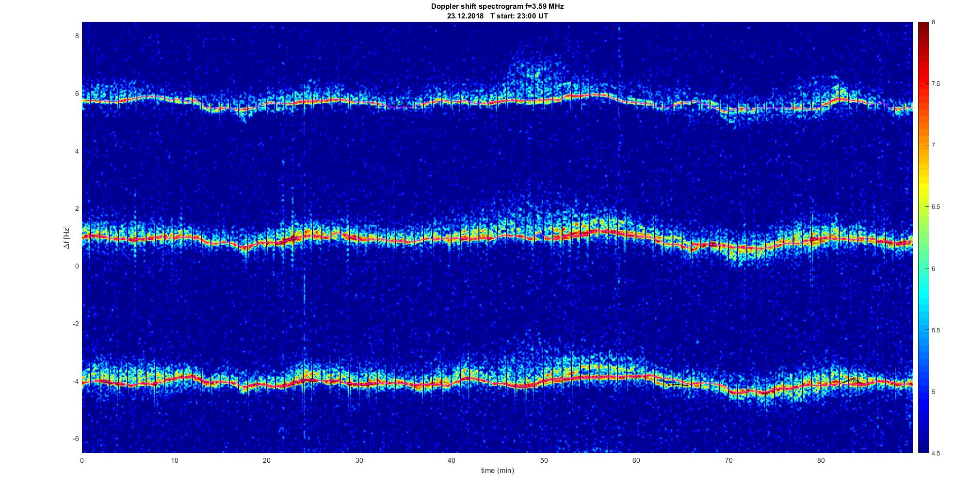Click the x-axis tick label '80'

click(x=821, y=460)
